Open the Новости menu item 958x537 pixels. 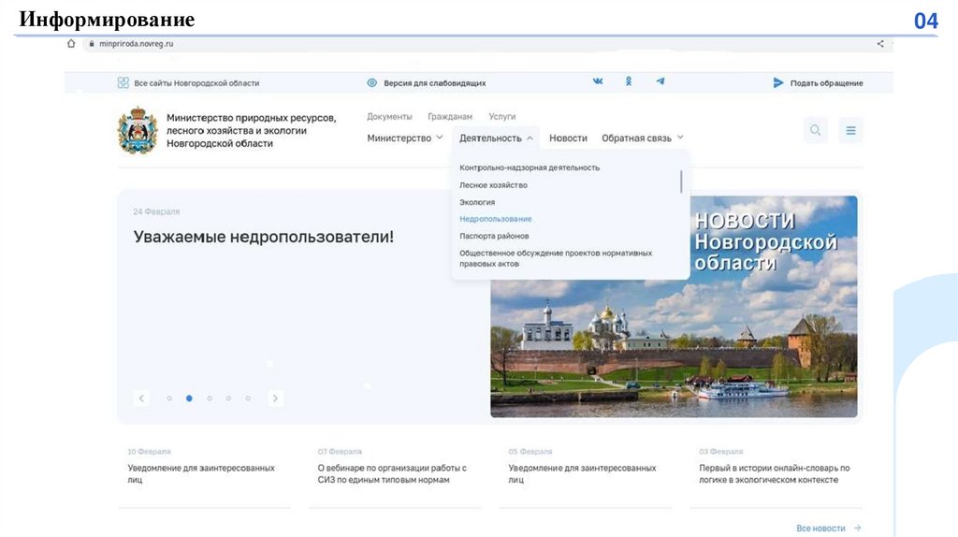coord(568,138)
